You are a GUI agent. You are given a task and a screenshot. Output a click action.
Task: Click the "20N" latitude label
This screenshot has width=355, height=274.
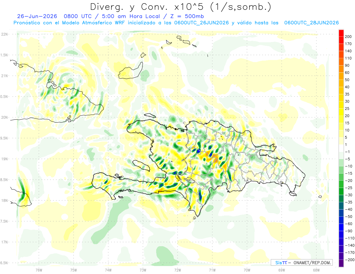pos(4,117)
